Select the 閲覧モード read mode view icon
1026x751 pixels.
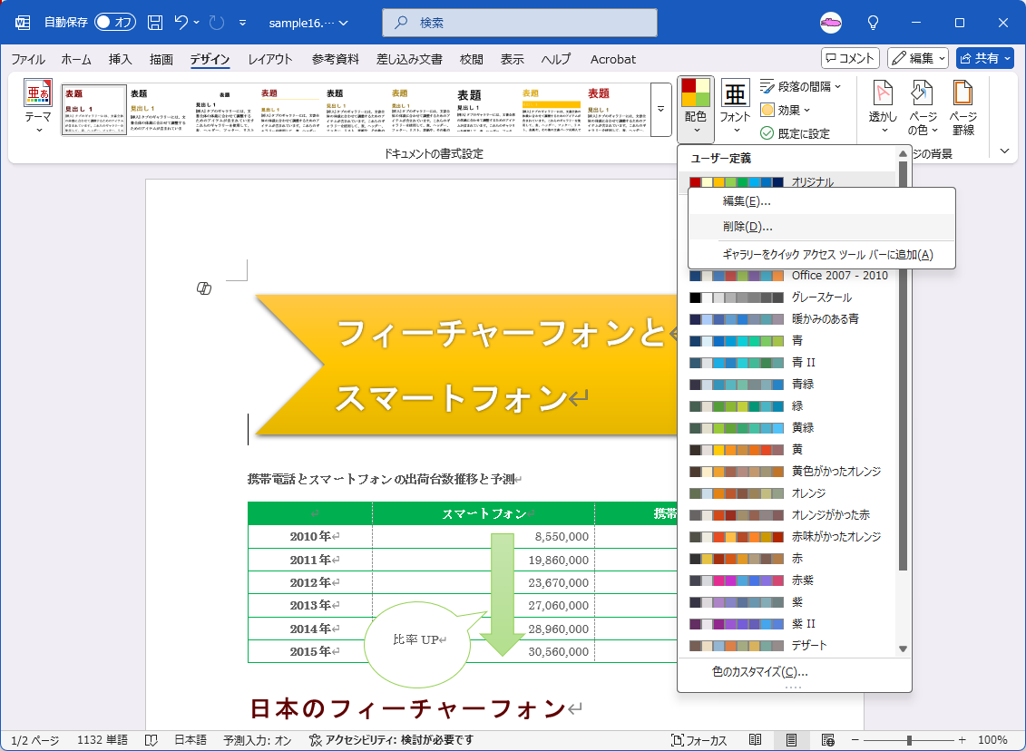(x=755, y=740)
